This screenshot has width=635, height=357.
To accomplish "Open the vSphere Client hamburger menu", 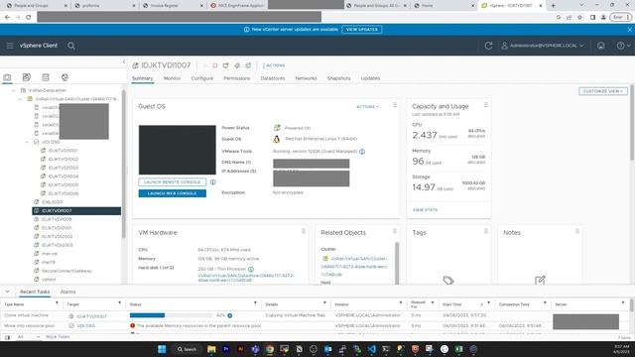I will coord(10,46).
